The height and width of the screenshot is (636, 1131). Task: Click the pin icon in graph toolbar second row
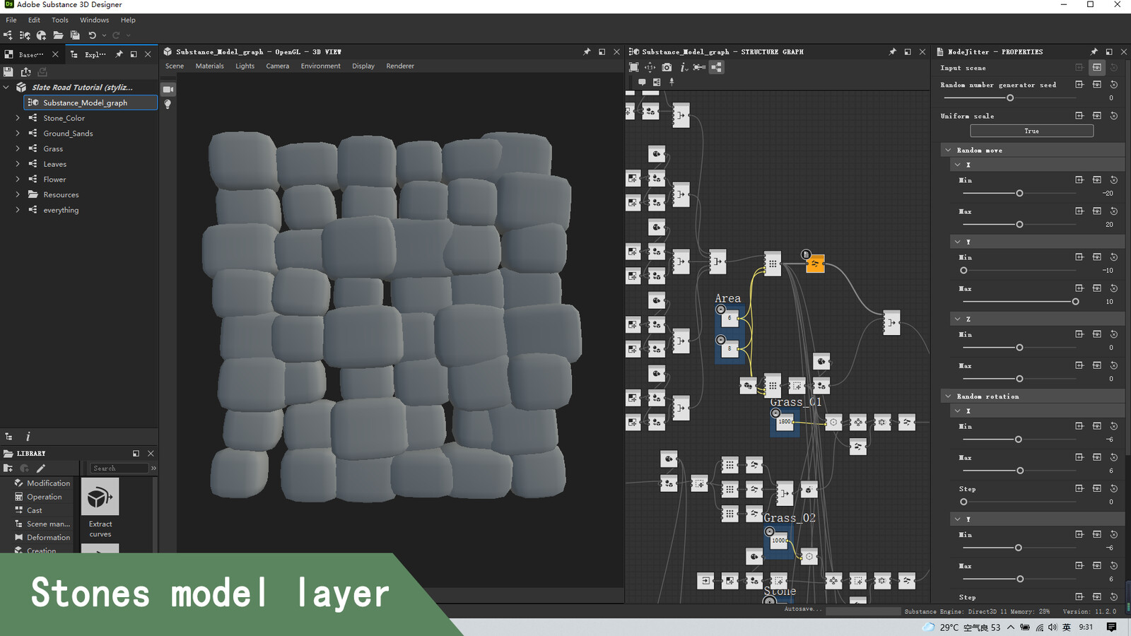pos(672,82)
